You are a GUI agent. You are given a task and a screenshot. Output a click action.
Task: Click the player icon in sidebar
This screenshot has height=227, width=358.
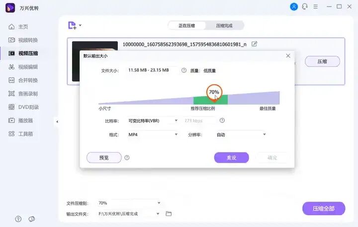click(x=11, y=120)
